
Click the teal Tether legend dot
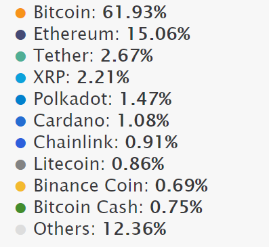[20, 56]
